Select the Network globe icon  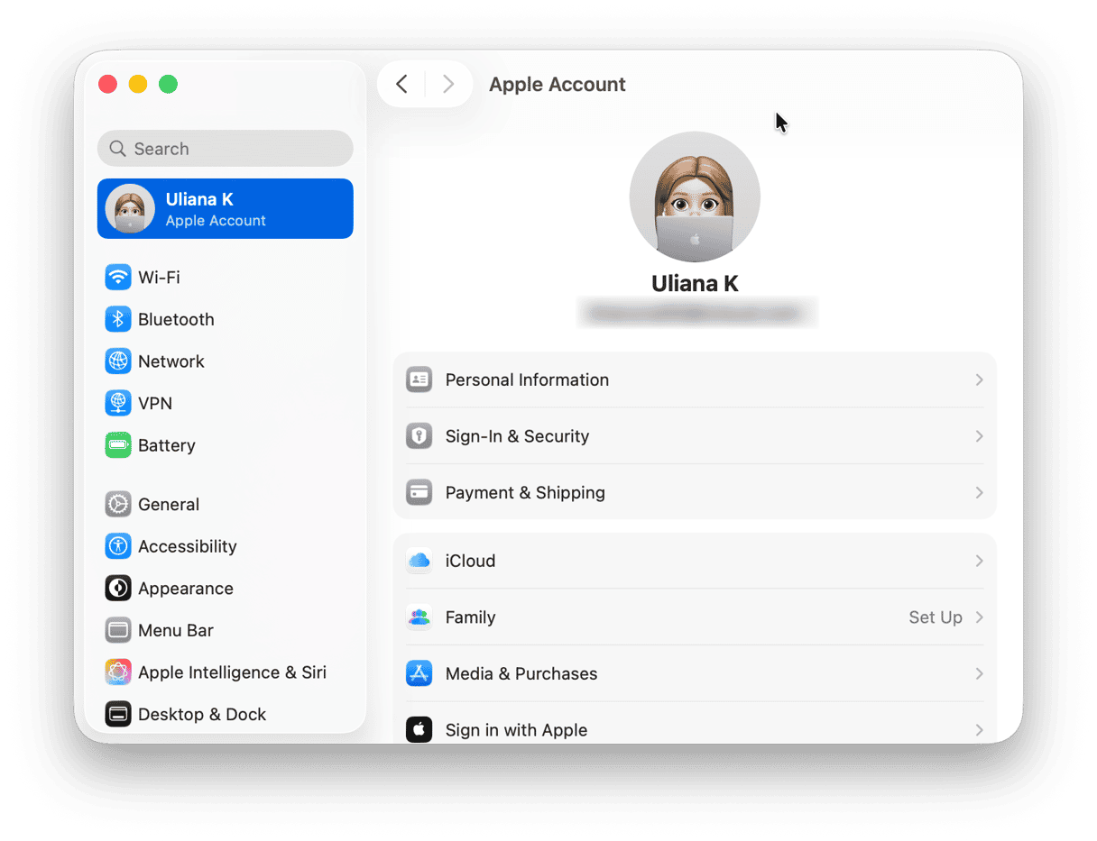pyautogui.click(x=118, y=361)
